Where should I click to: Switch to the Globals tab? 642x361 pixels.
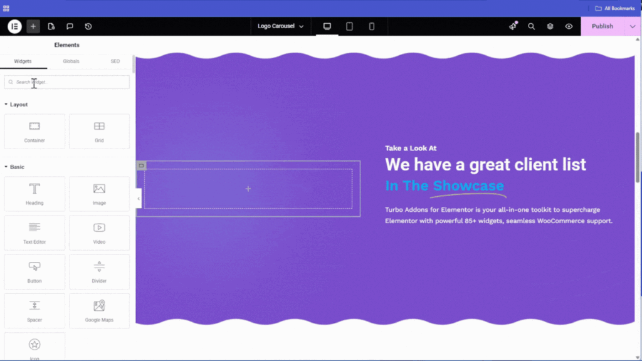coord(71,61)
